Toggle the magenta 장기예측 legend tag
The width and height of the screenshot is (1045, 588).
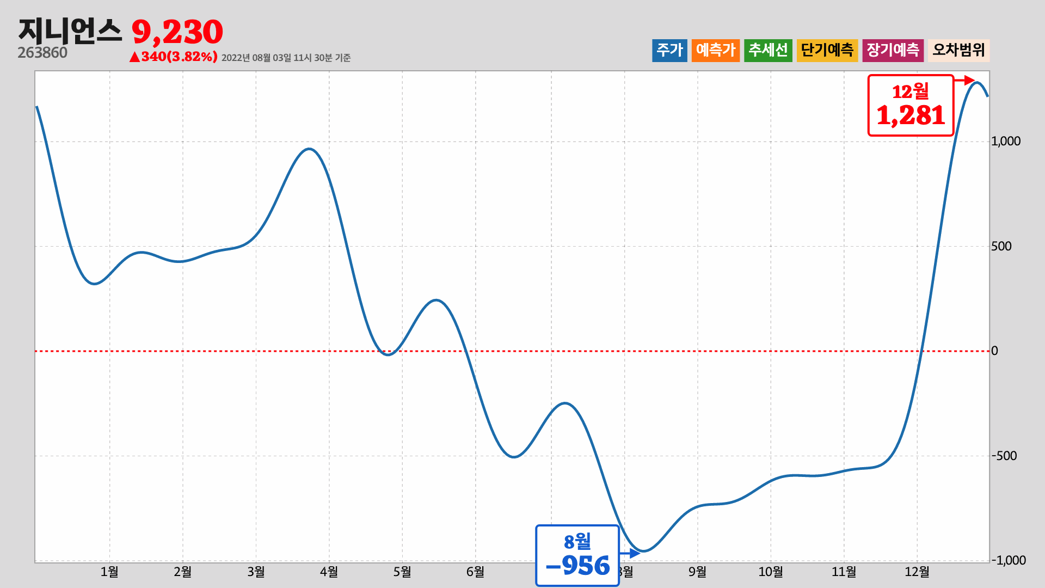893,50
